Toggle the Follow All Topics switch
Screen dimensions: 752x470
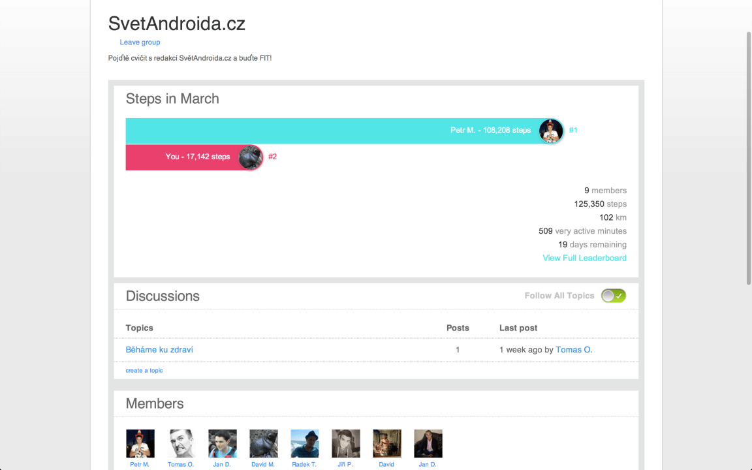point(614,296)
